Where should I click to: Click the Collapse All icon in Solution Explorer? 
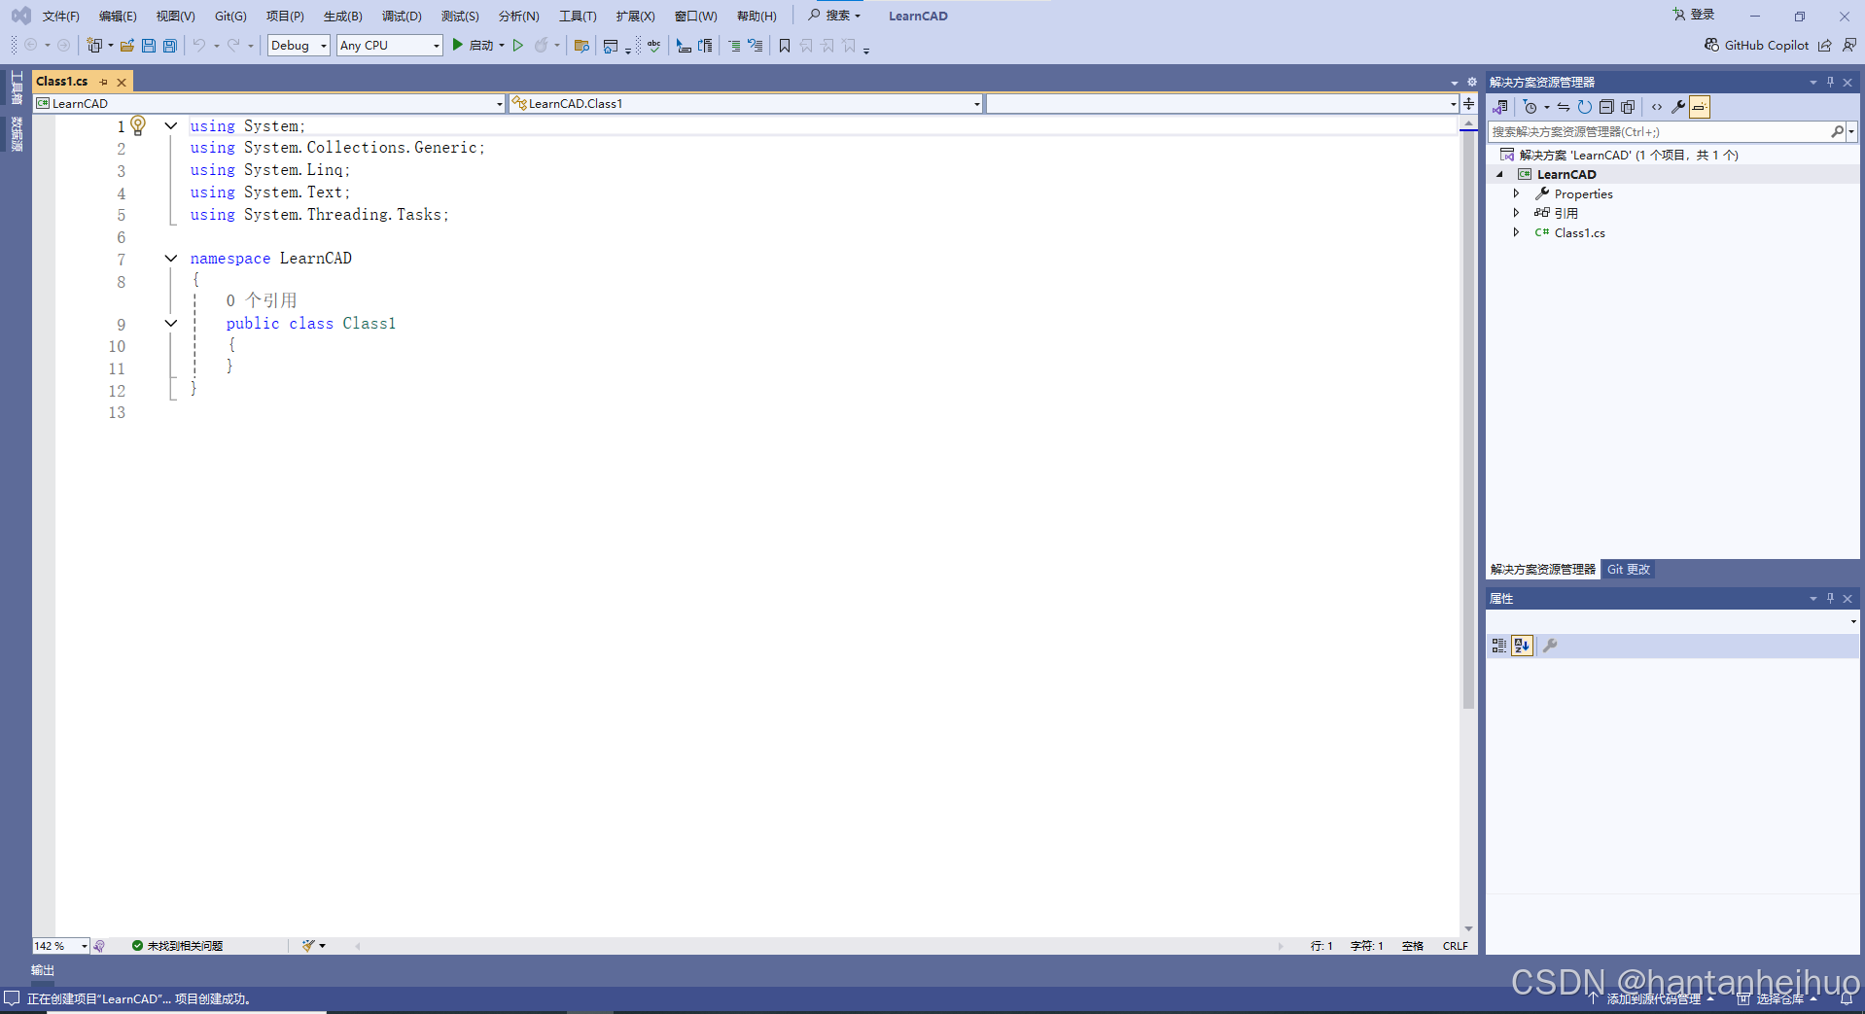1606,107
